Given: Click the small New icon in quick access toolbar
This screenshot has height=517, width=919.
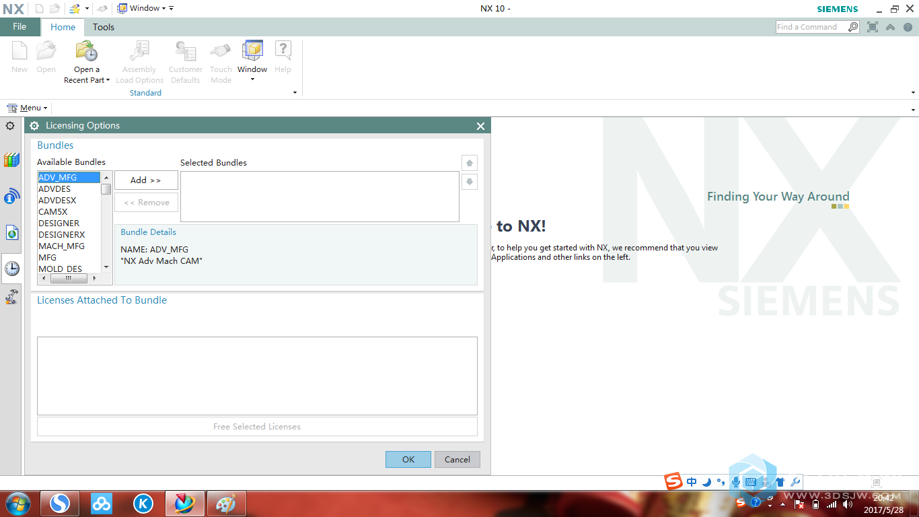Looking at the screenshot, I should [39, 8].
